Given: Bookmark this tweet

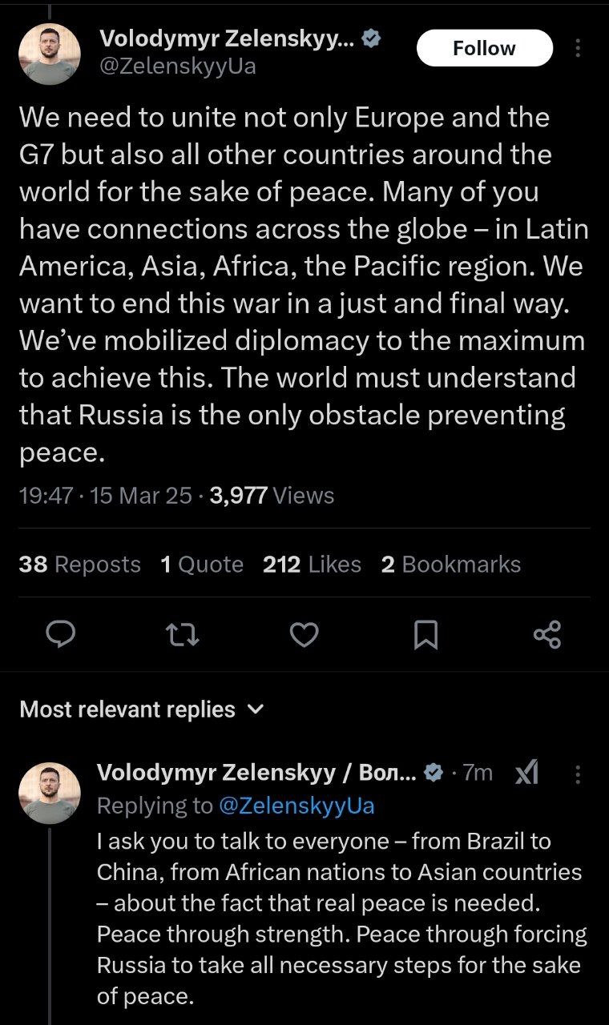Looking at the screenshot, I should [425, 636].
